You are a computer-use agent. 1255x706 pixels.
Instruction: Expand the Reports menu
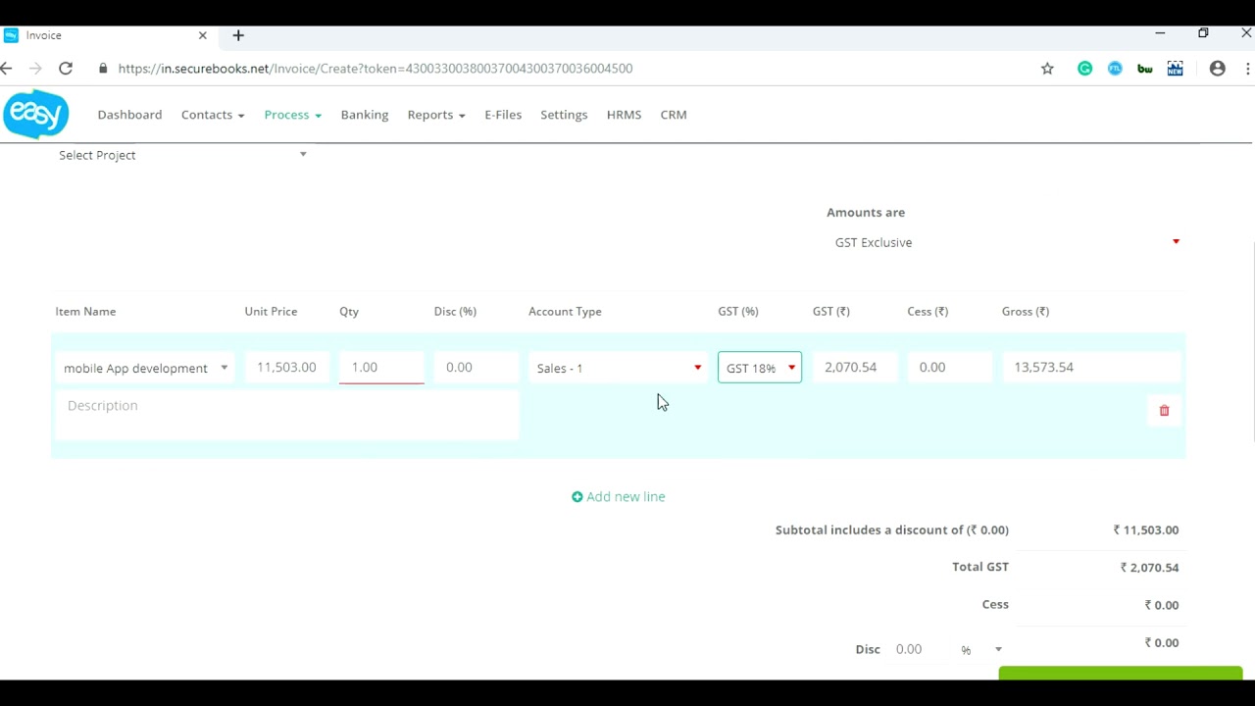pyautogui.click(x=436, y=115)
